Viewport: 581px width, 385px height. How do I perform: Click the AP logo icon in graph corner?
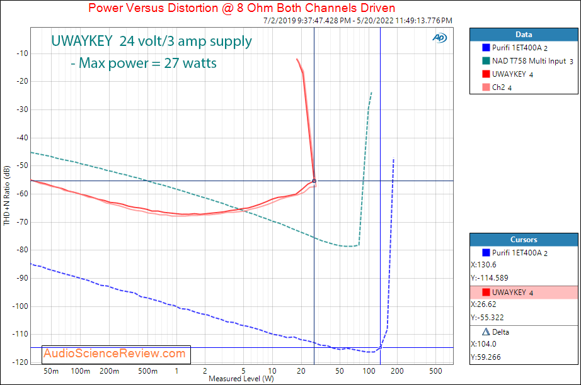click(x=439, y=38)
